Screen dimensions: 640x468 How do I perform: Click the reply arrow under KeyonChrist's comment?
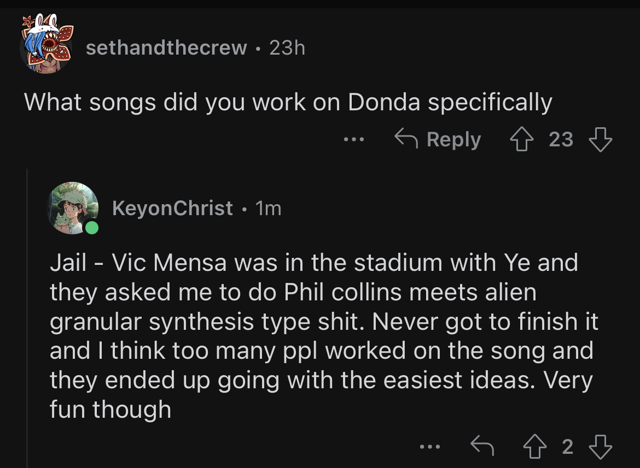pos(482,447)
